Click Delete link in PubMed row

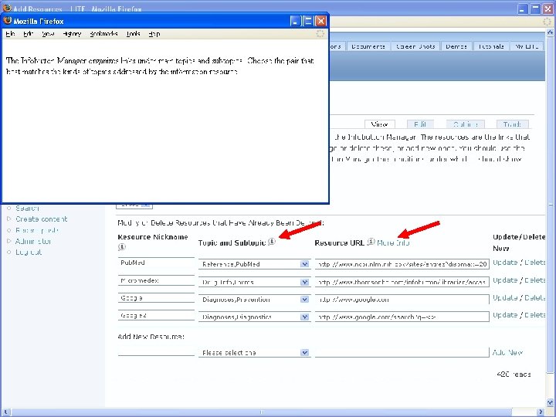534,263
